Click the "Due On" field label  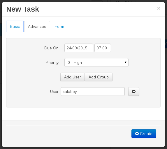(52, 48)
